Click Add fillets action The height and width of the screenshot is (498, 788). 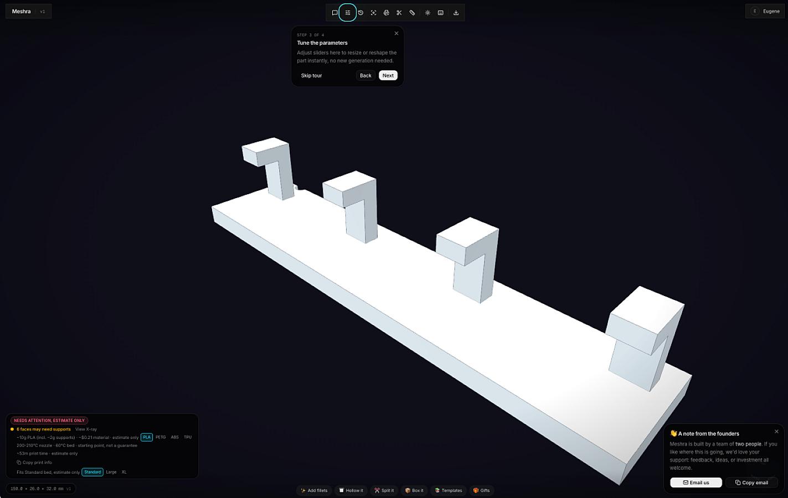point(314,490)
